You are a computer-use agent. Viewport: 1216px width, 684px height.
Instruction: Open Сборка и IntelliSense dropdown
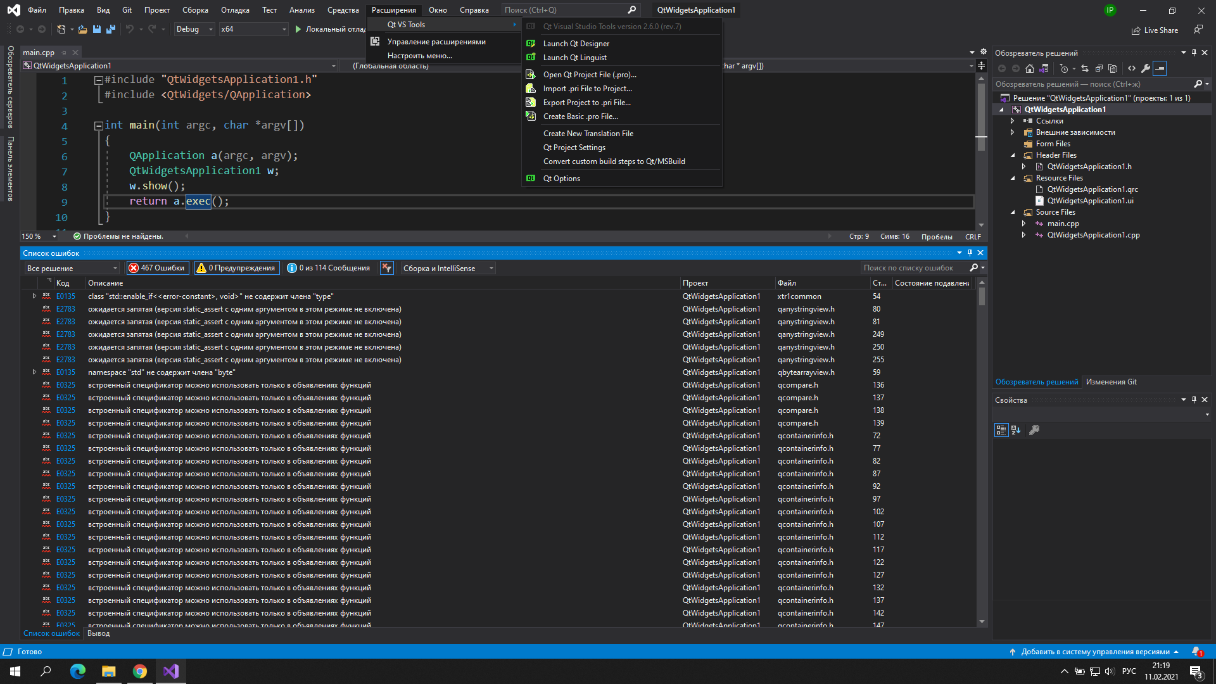pos(448,268)
